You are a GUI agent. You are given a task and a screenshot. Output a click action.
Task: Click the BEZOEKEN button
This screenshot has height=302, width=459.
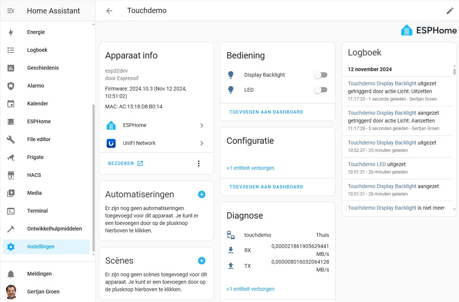[x=125, y=163]
